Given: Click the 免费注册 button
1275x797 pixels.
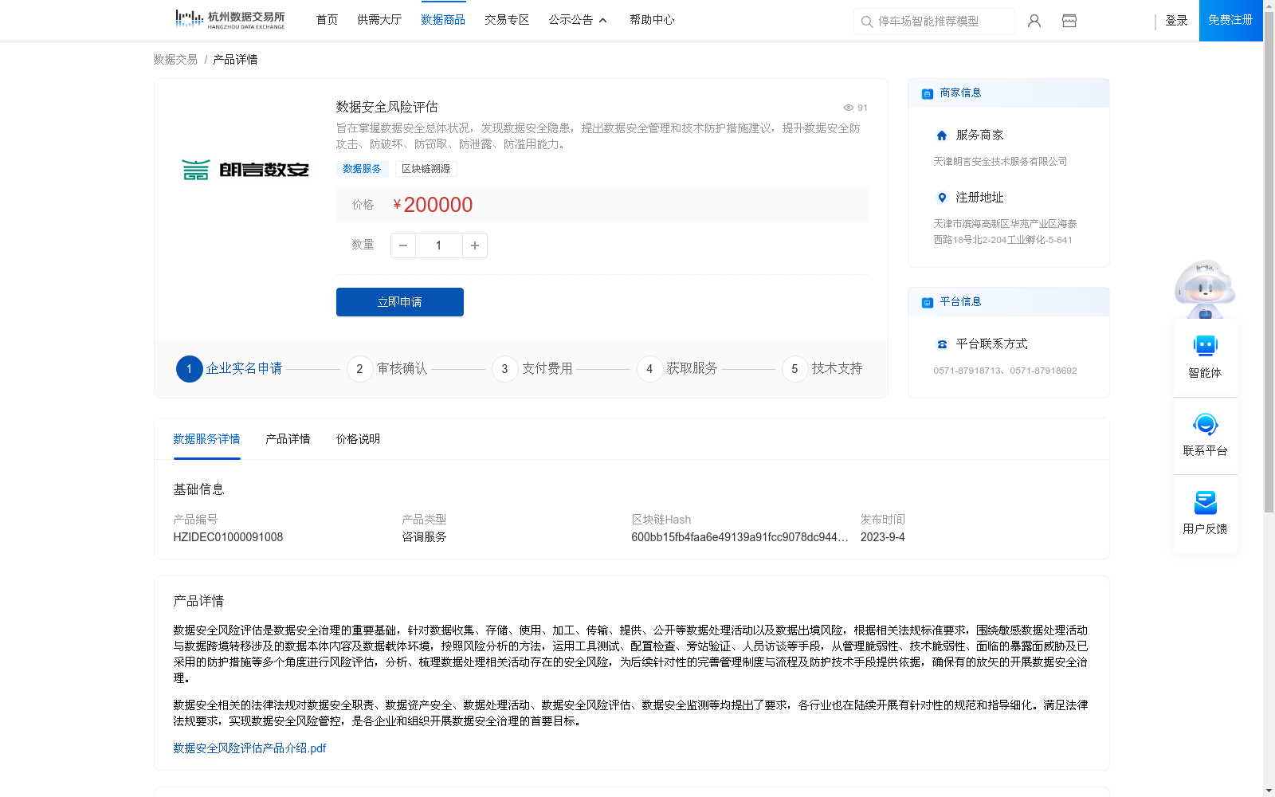Looking at the screenshot, I should [1230, 20].
